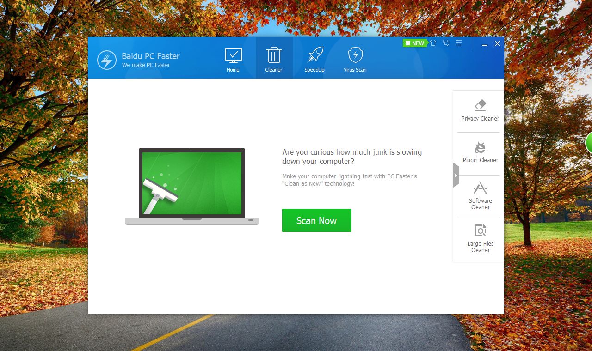Viewport: 592px width, 351px height.
Task: Open the SpeedUp rocket tab
Action: click(314, 59)
